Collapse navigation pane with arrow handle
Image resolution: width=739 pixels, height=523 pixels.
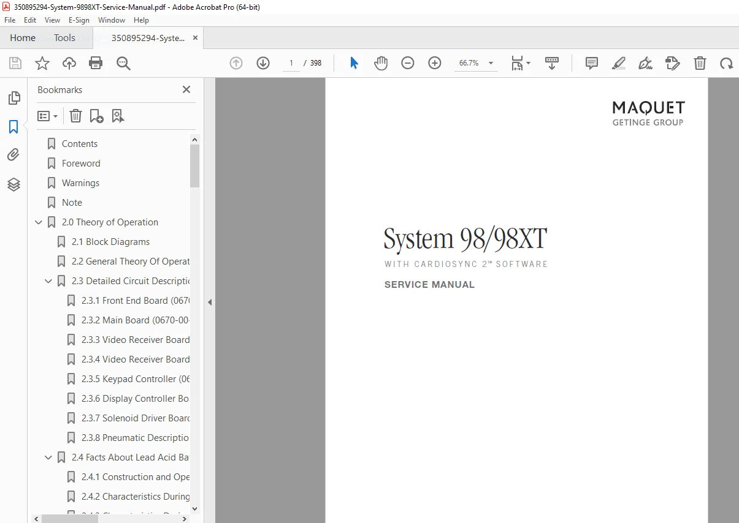pos(209,302)
